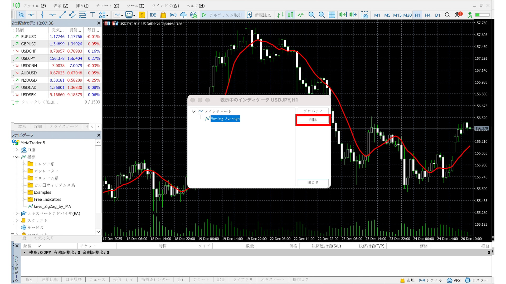The height and width of the screenshot is (284, 506).
Task: Click the text label tool
Action: (x=93, y=15)
